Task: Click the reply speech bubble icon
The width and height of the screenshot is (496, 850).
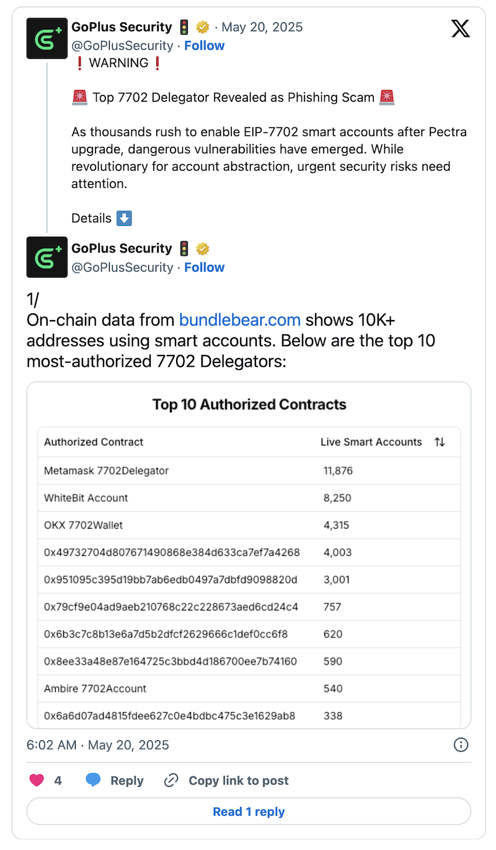Action: point(94,781)
